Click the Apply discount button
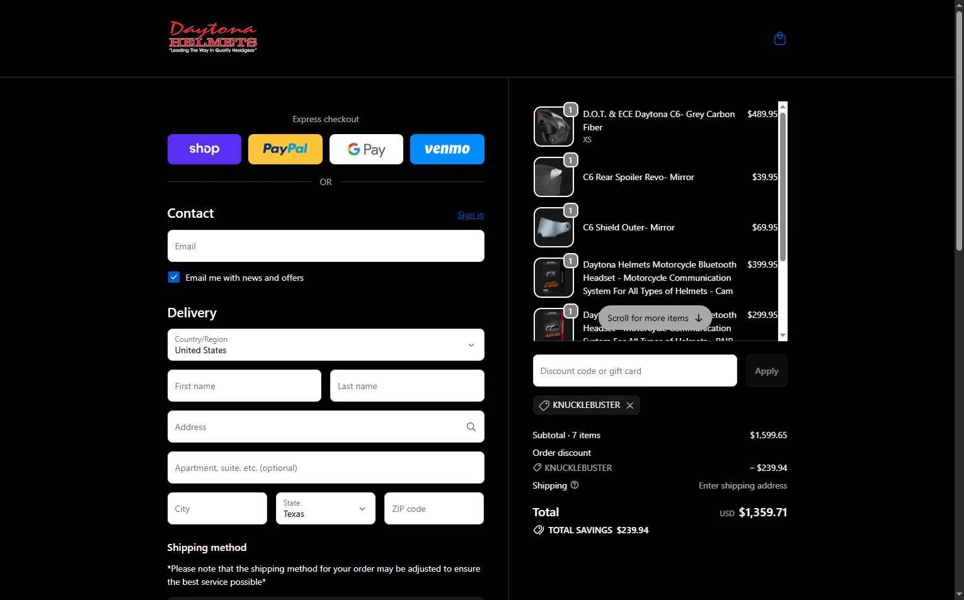The image size is (964, 600). (x=767, y=371)
